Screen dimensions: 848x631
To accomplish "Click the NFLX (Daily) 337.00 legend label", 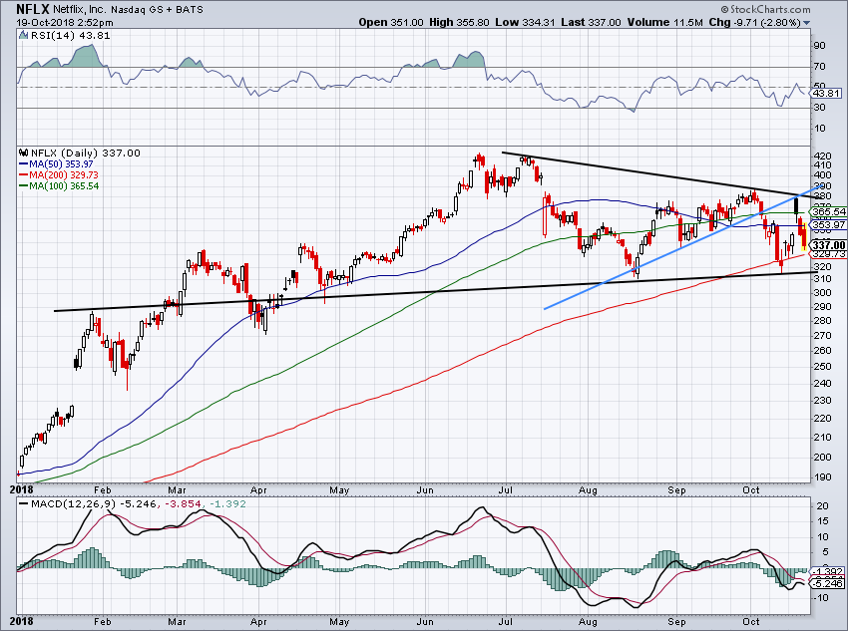I will pyautogui.click(x=86, y=153).
